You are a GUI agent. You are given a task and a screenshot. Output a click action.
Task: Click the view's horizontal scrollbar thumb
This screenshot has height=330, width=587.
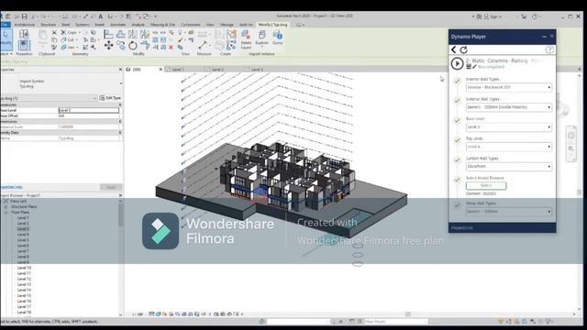pyautogui.click(x=407, y=314)
